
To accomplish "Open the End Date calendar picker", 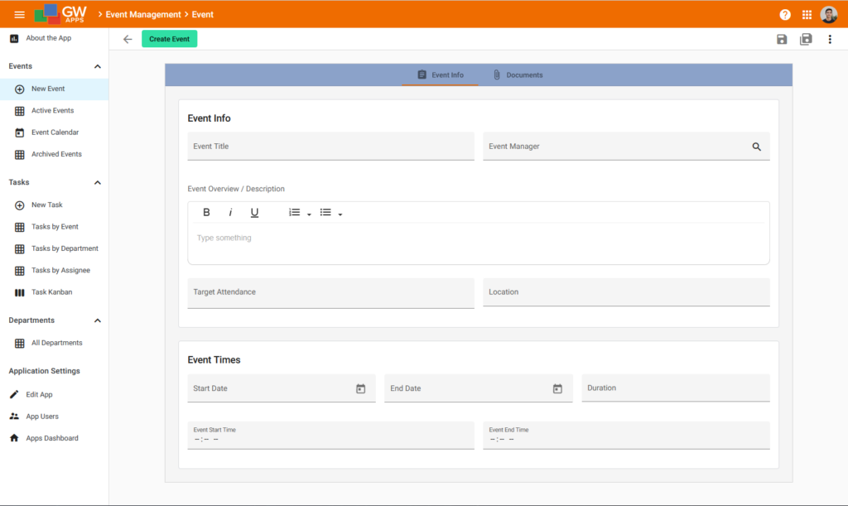I will click(557, 388).
